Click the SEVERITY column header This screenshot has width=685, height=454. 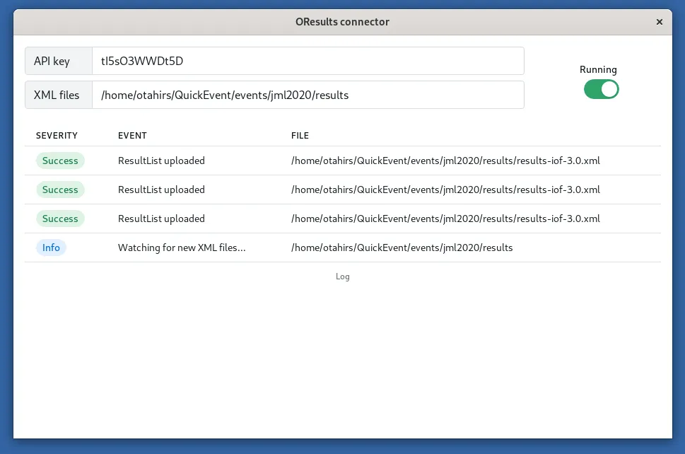point(57,136)
